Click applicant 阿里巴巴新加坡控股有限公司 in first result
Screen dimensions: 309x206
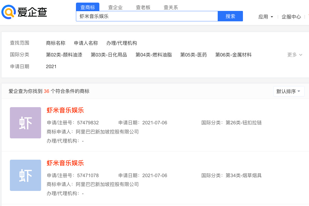[x=107, y=132]
